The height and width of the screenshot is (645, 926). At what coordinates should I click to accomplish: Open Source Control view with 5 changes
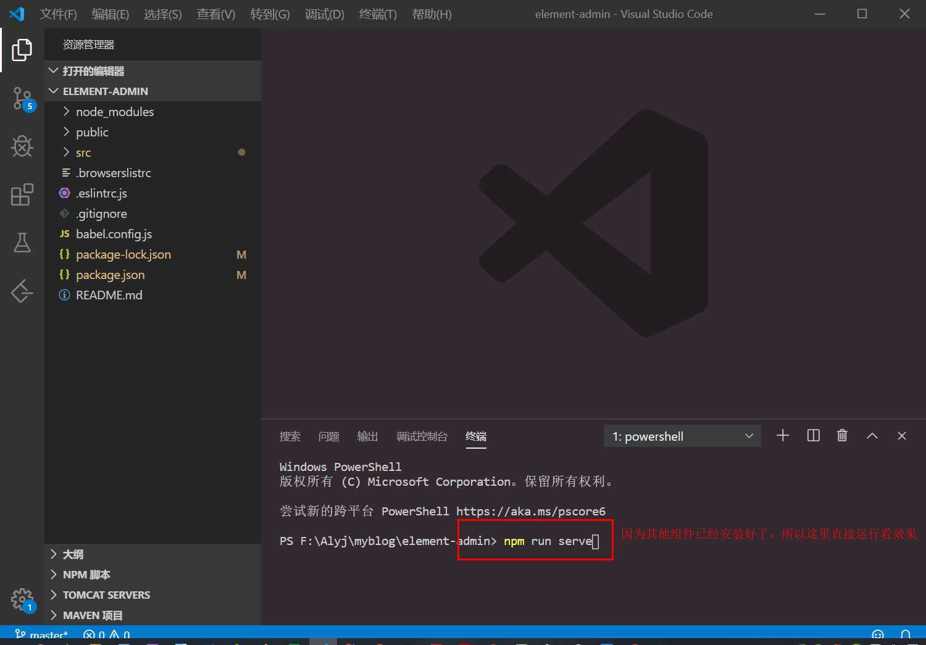click(x=23, y=99)
